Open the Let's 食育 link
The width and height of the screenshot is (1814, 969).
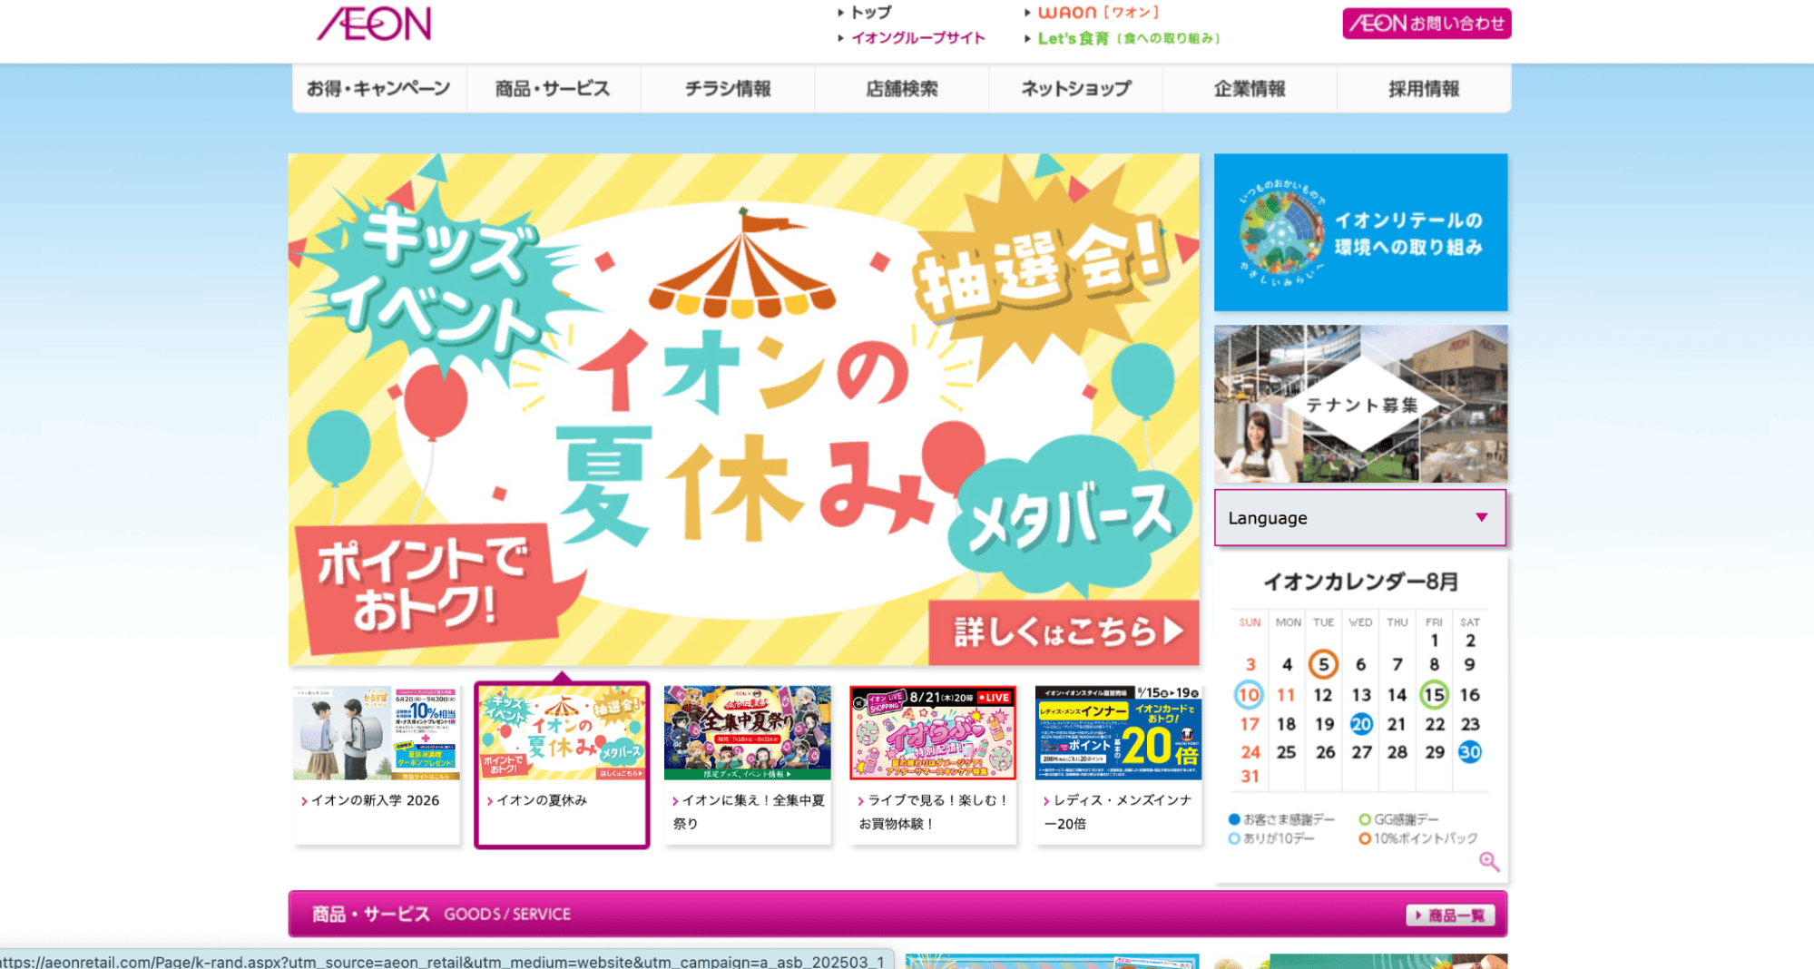click(x=1128, y=38)
